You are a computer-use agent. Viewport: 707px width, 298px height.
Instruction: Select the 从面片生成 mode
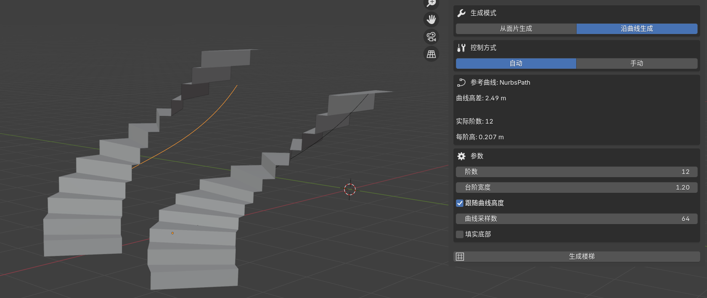(x=516, y=29)
